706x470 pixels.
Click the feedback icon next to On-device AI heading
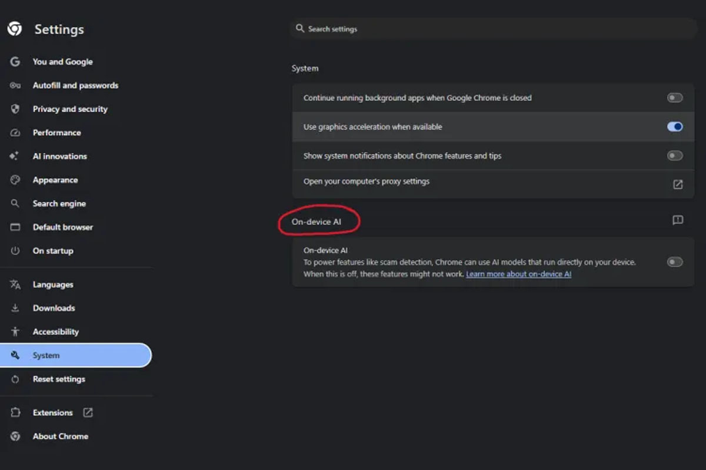678,220
